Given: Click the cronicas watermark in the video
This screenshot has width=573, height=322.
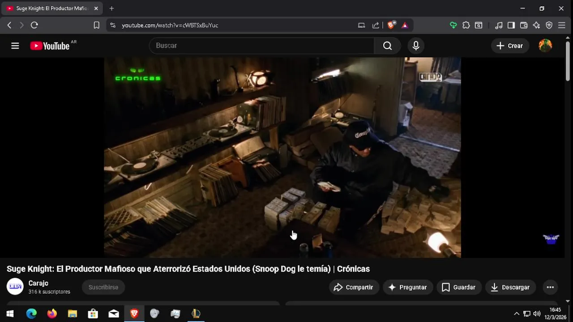Looking at the screenshot, I should point(138,75).
